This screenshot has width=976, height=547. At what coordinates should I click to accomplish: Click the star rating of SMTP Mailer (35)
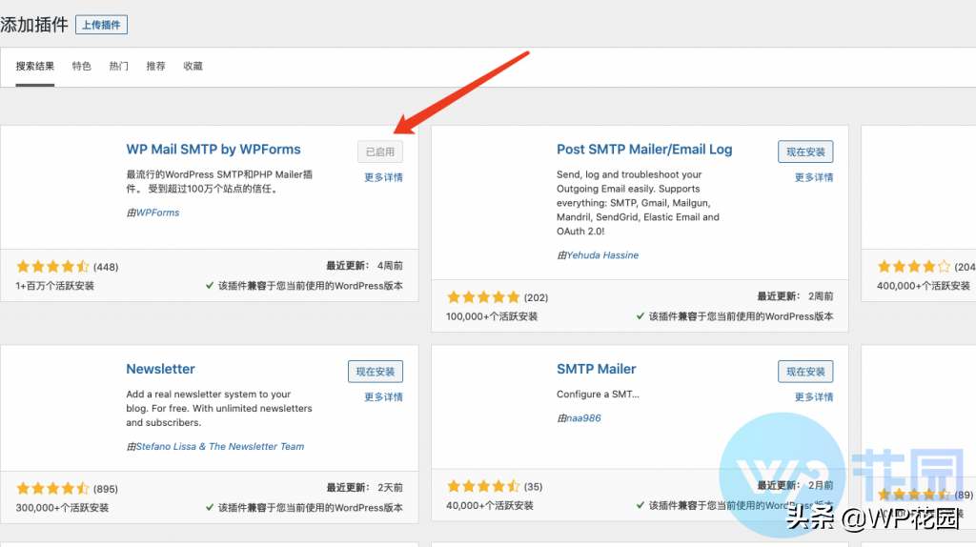pos(483,486)
